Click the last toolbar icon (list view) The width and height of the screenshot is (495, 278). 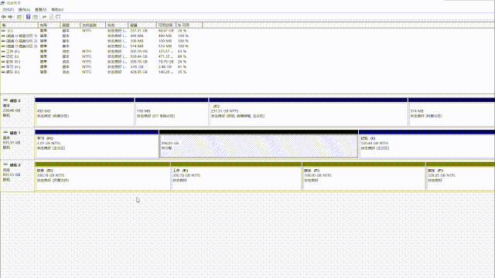58,17
